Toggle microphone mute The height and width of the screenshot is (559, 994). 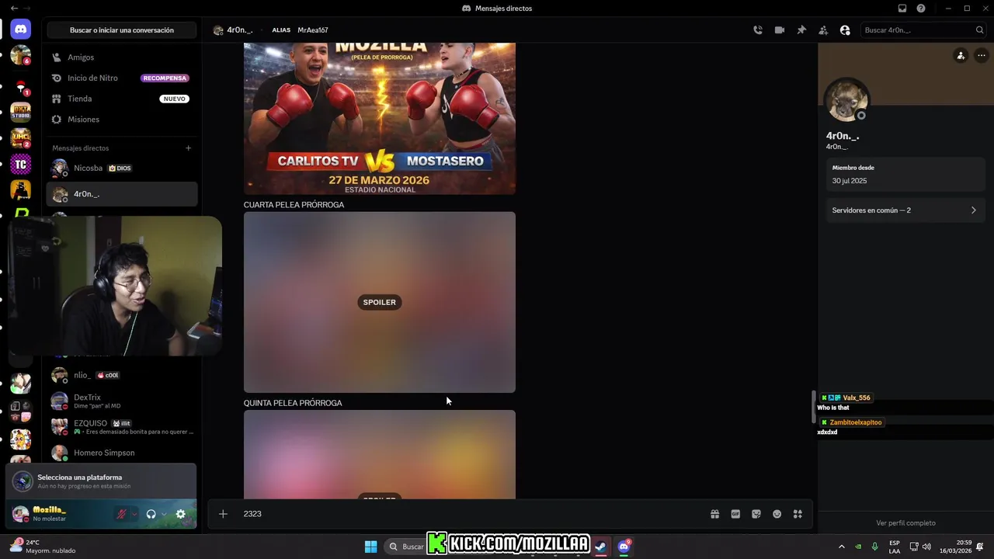coord(121,514)
